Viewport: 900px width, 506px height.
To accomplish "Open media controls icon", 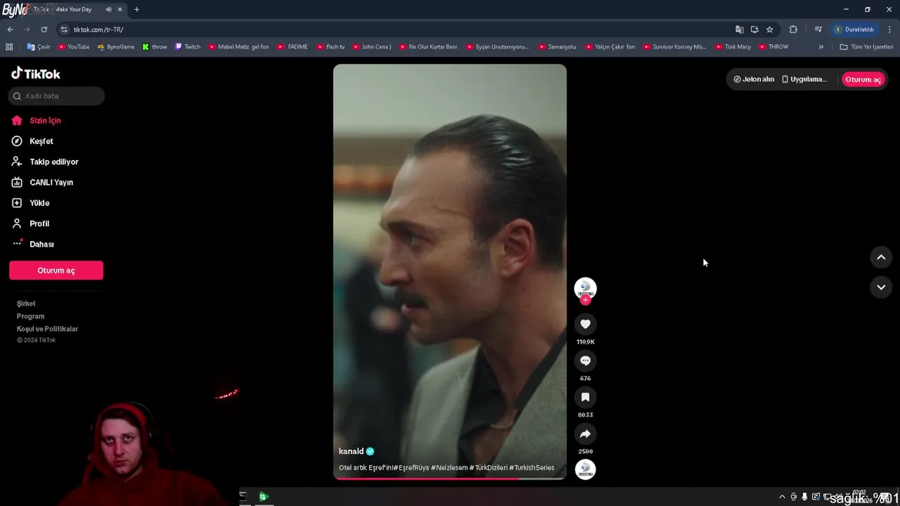I will coord(818,30).
